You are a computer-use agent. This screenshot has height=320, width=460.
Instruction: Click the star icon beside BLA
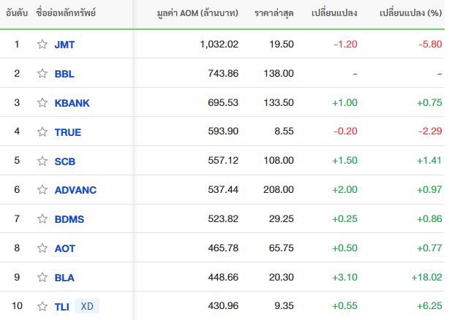42,277
